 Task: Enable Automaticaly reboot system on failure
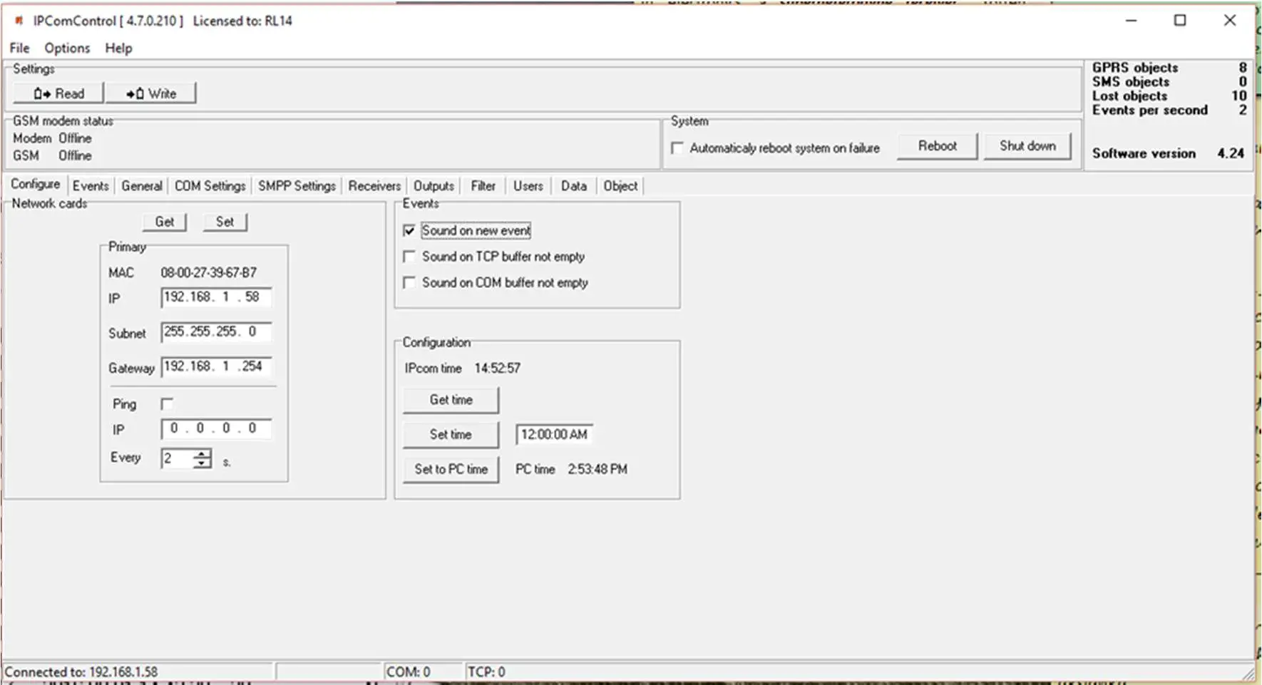tap(676, 148)
